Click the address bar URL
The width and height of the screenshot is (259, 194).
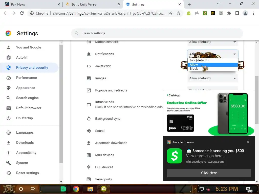point(109,13)
